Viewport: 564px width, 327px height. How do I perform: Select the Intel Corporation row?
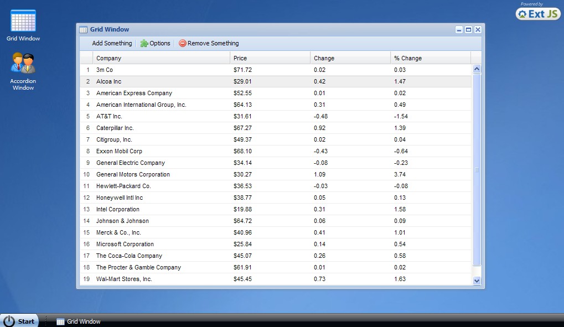(276, 209)
